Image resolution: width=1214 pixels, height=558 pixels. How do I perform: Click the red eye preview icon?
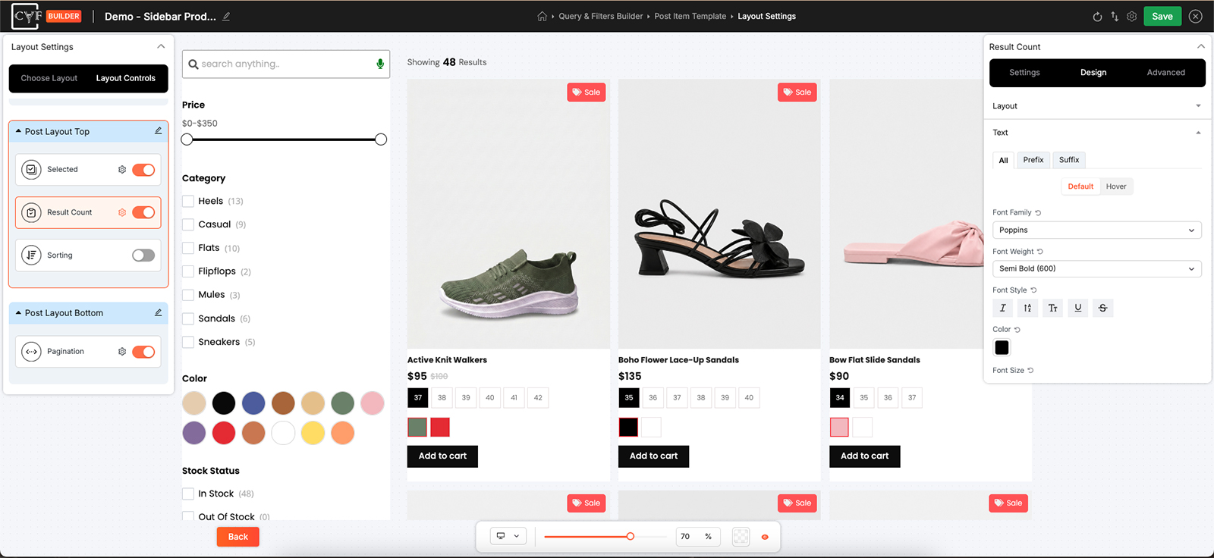click(x=765, y=537)
